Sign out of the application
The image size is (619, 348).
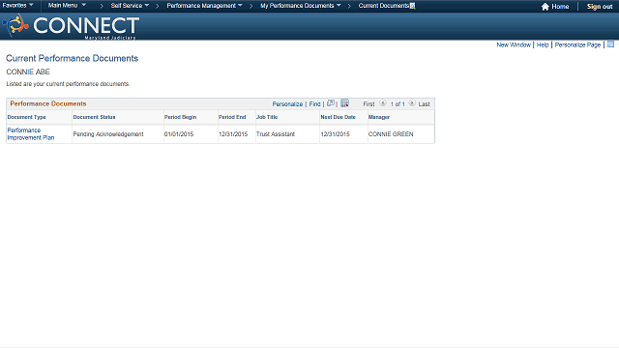click(600, 7)
